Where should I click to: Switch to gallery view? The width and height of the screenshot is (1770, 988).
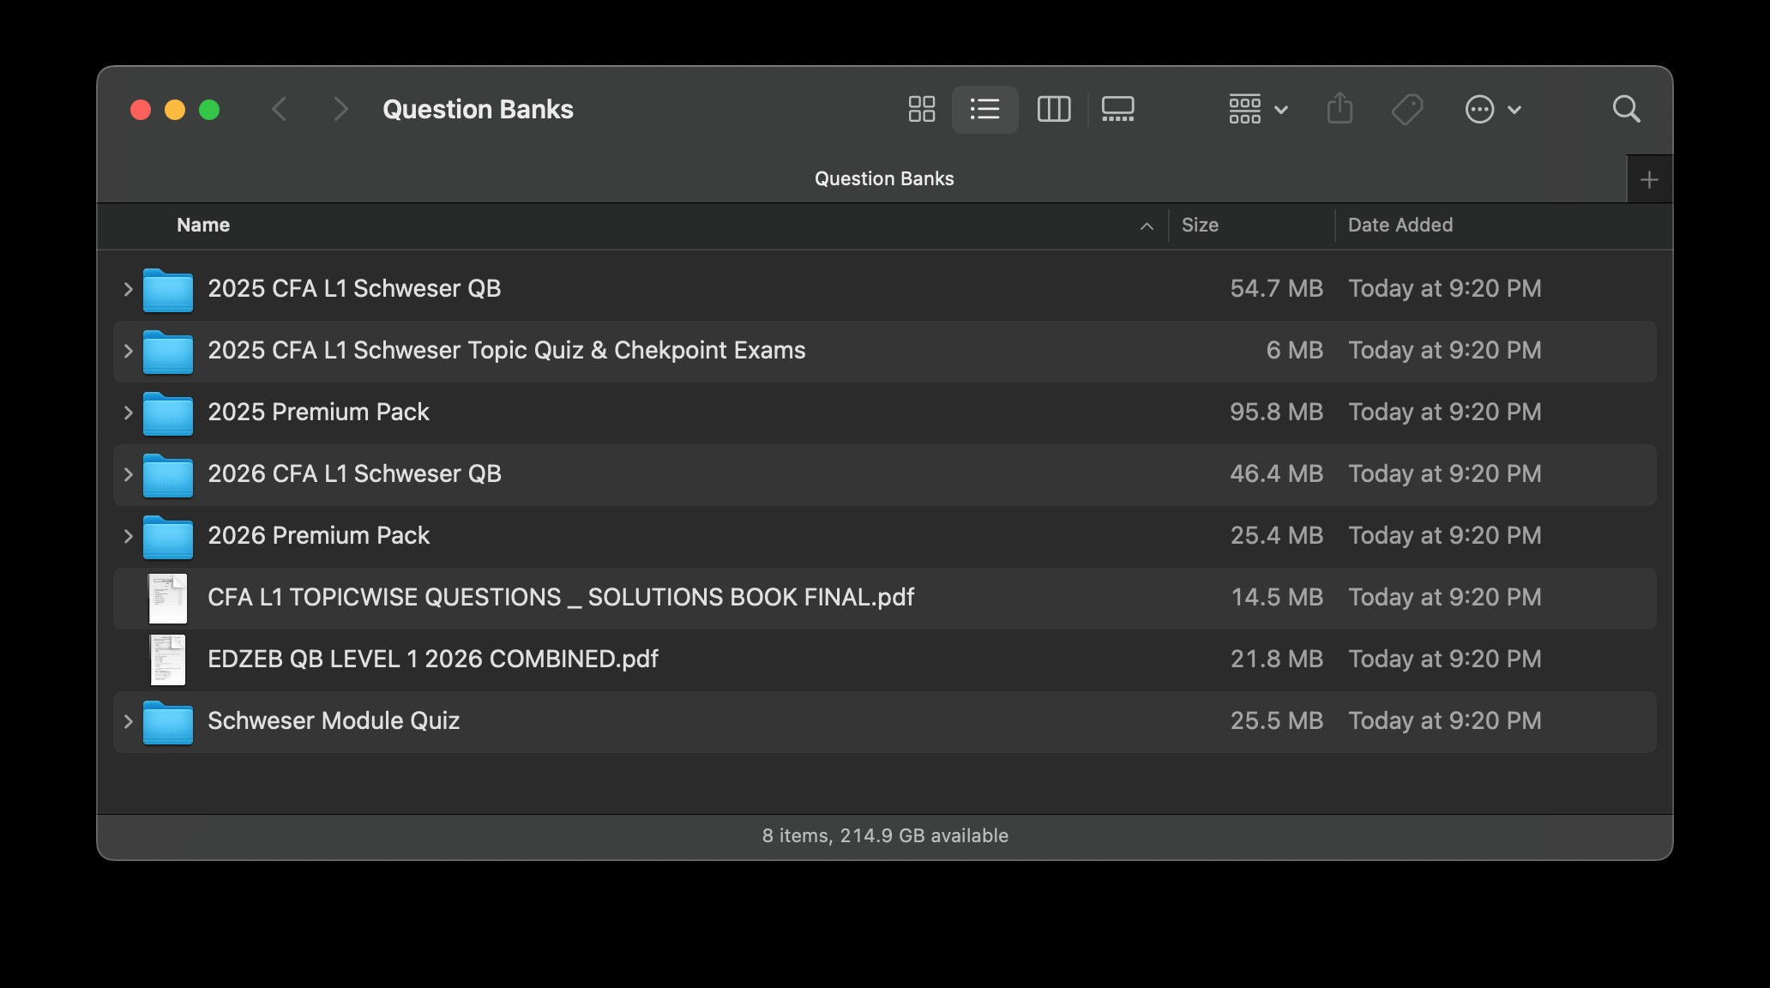(x=1117, y=109)
